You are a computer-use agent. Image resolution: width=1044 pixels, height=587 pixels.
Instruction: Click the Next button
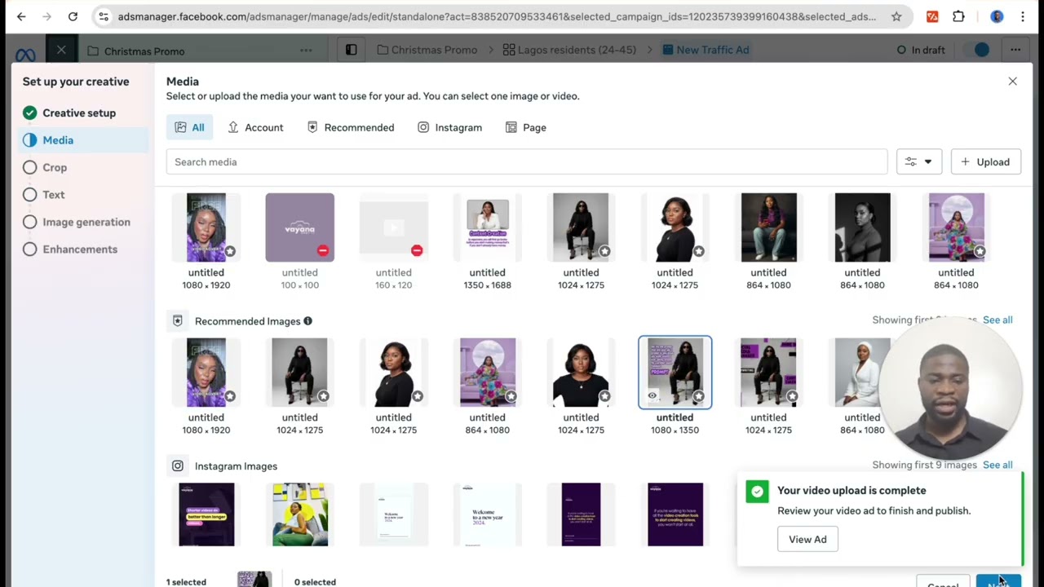pyautogui.click(x=998, y=581)
